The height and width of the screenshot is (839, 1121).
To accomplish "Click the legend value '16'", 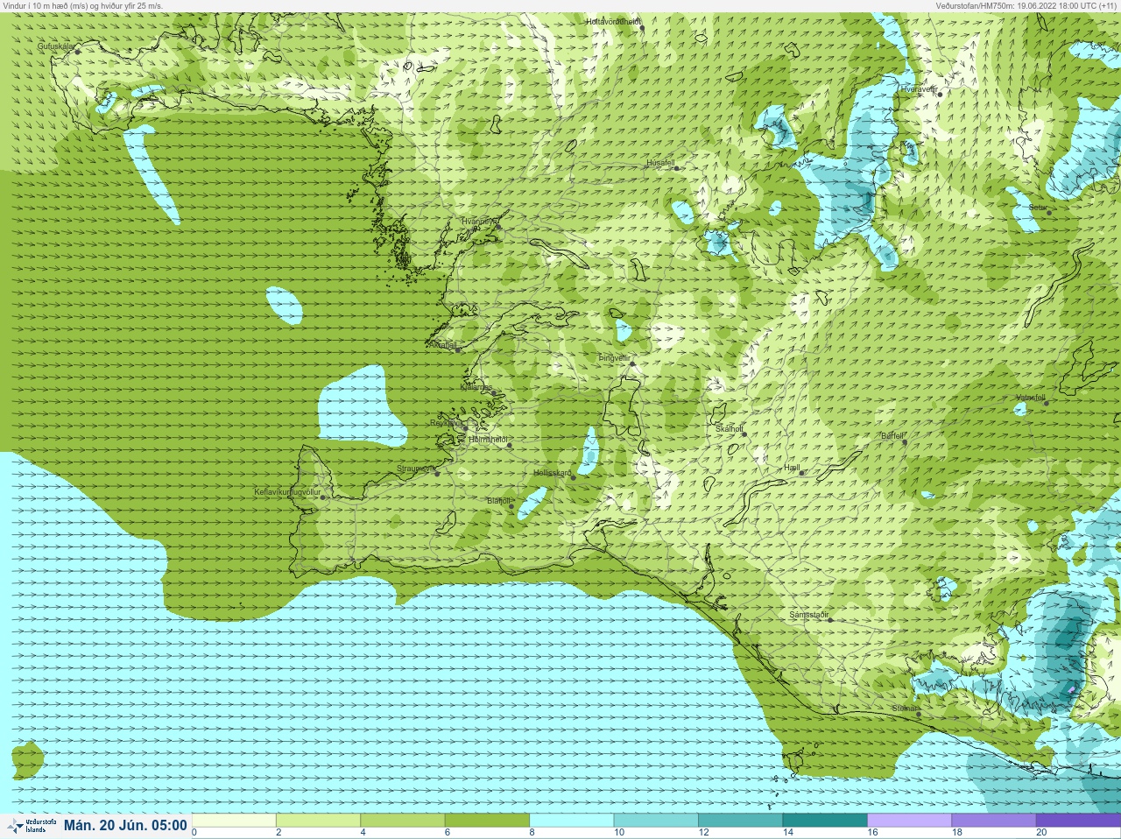I will coord(871,833).
